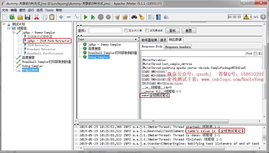Screen dimensions: 269x153
Task: Save the test plan with floppy icon
Action: (28, 17)
